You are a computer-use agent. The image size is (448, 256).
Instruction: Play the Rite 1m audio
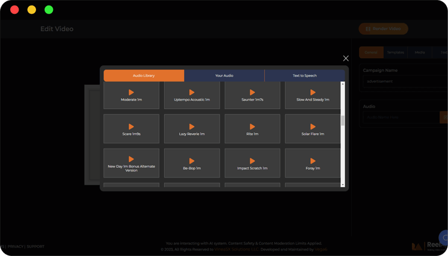252,127
